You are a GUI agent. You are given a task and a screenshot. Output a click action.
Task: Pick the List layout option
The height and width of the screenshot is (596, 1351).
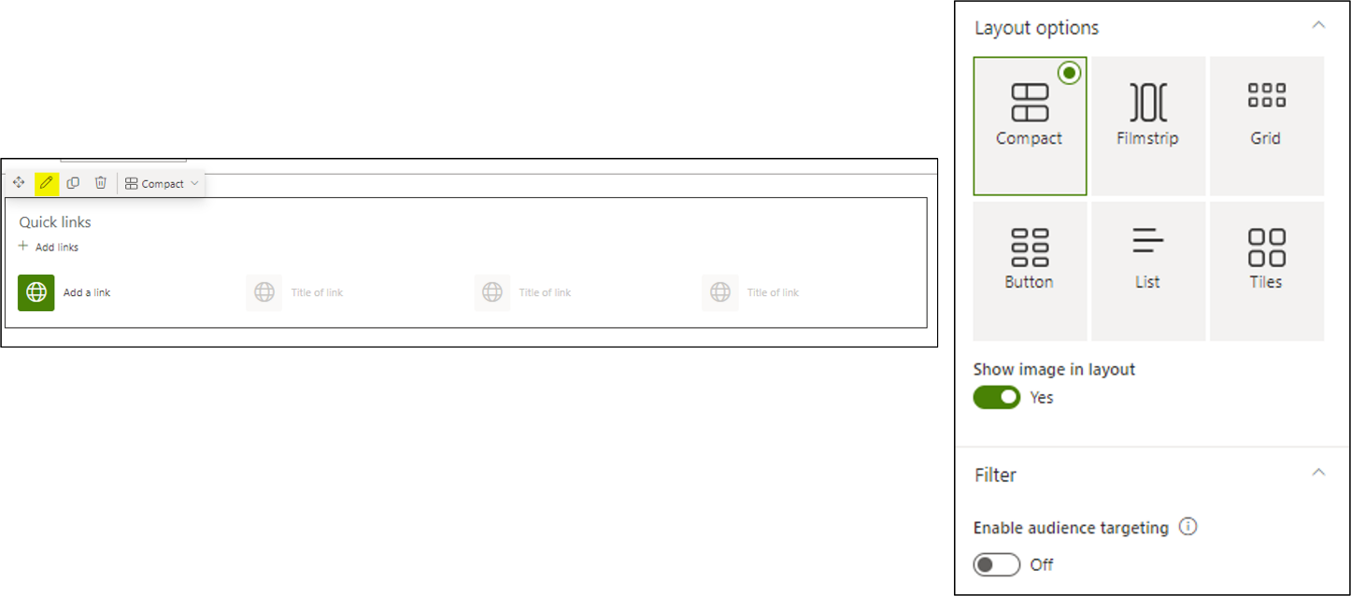(x=1147, y=270)
